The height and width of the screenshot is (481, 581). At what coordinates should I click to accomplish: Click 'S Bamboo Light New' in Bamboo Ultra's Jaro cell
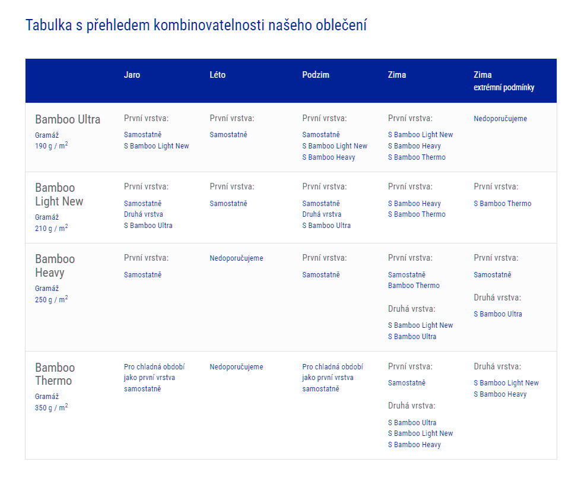pos(156,145)
